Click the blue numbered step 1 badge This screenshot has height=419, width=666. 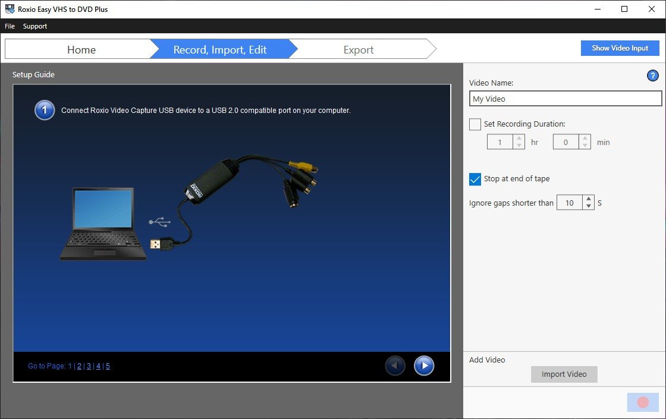pyautogui.click(x=45, y=110)
